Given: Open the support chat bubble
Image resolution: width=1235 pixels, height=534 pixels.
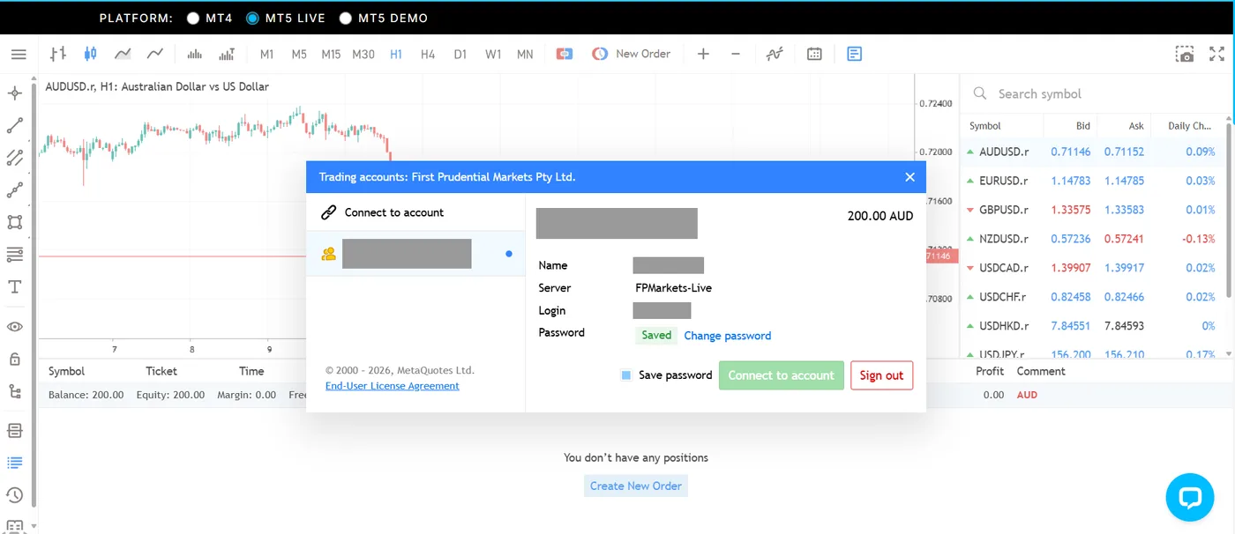Looking at the screenshot, I should (x=1190, y=497).
